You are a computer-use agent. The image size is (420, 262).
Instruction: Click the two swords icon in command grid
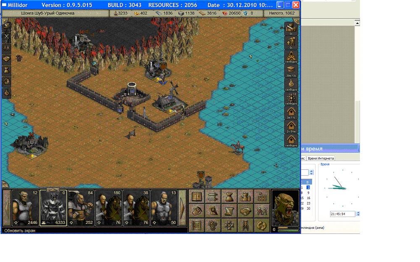[x=213, y=197]
